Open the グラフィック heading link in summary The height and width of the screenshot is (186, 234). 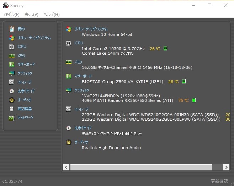[x=81, y=91]
